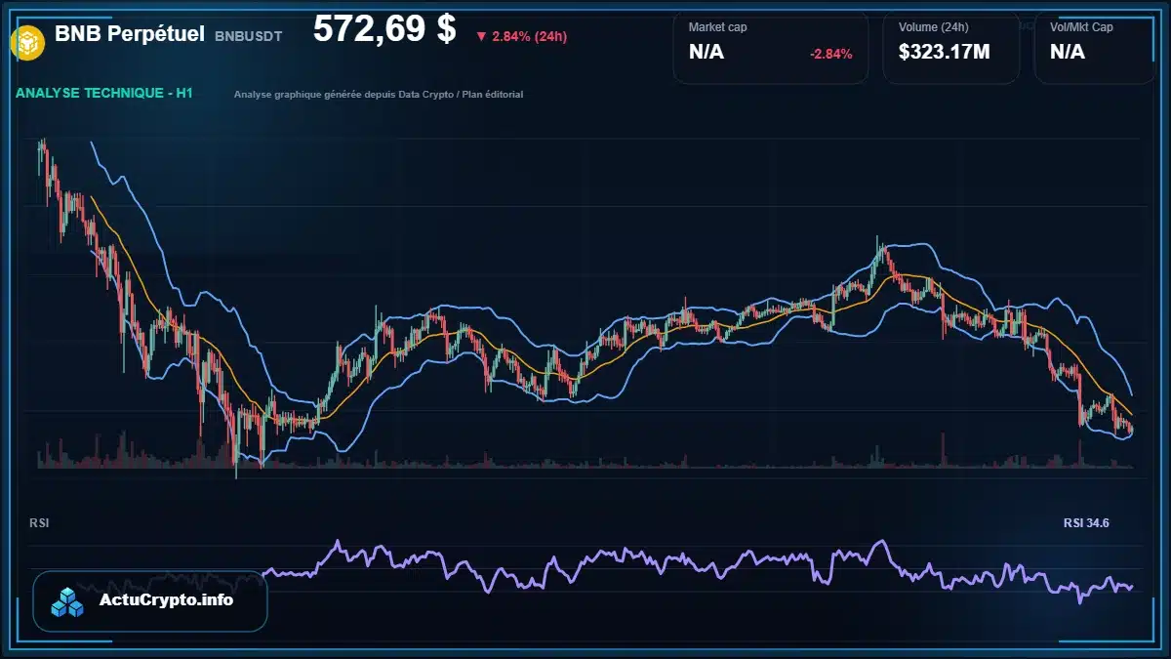Click the RSI label left of the indicator
This screenshot has width=1171, height=659.
click(40, 523)
